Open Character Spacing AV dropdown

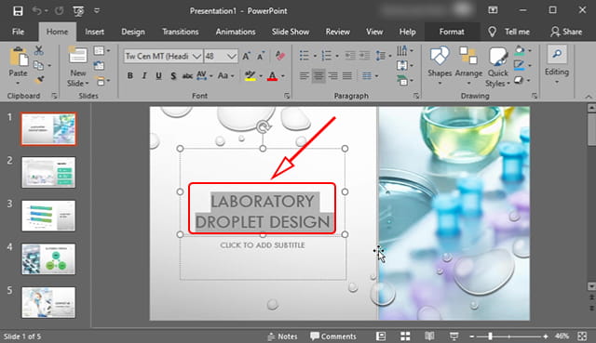tap(205, 76)
